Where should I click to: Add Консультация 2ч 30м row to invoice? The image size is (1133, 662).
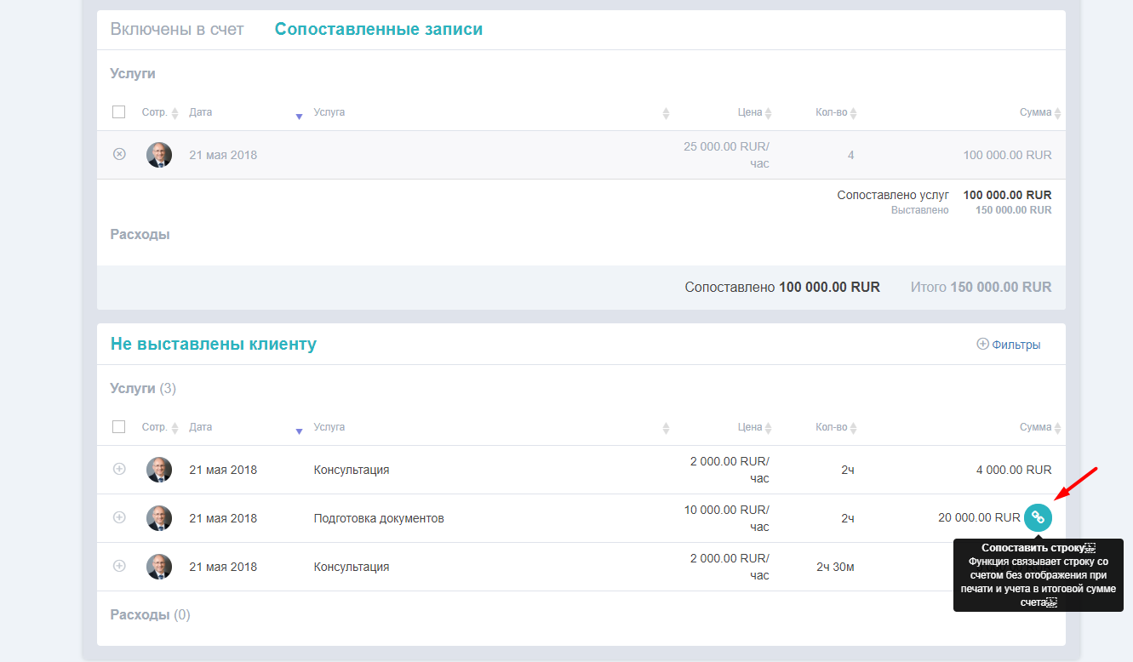pyautogui.click(x=119, y=566)
